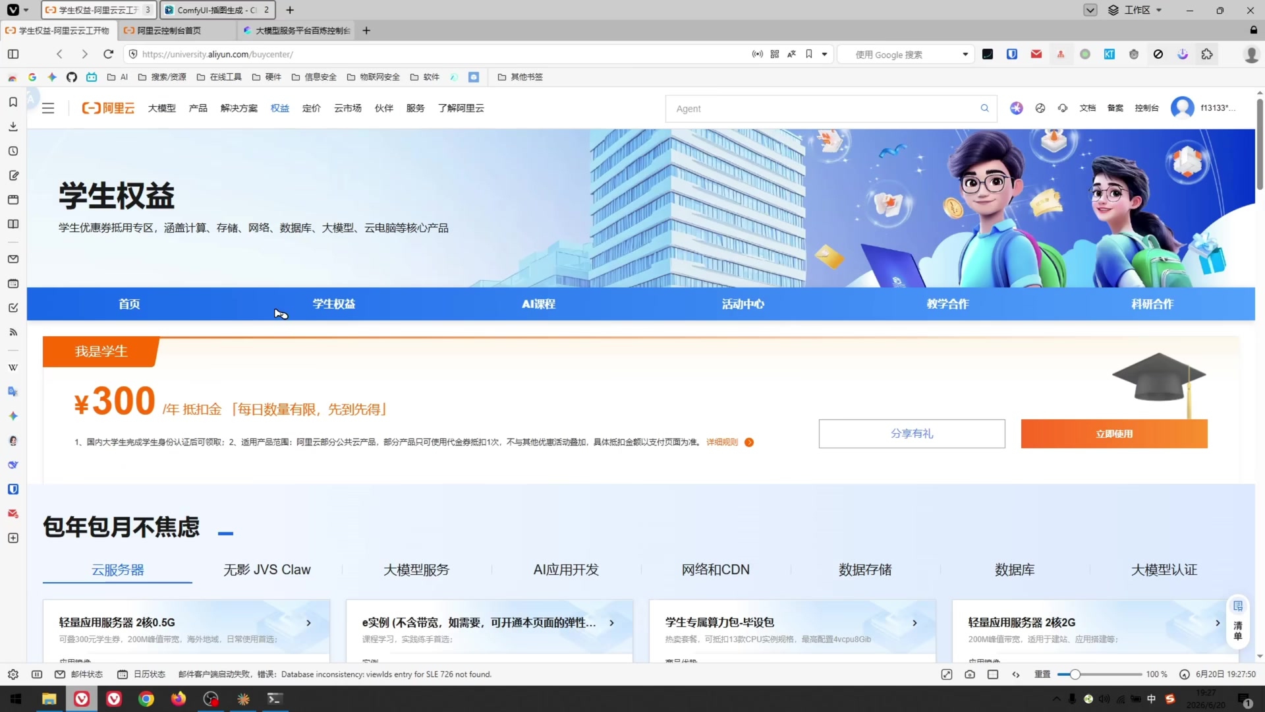This screenshot has width=1265, height=712.
Task: Click the 立即使用 orange button
Action: pyautogui.click(x=1114, y=434)
